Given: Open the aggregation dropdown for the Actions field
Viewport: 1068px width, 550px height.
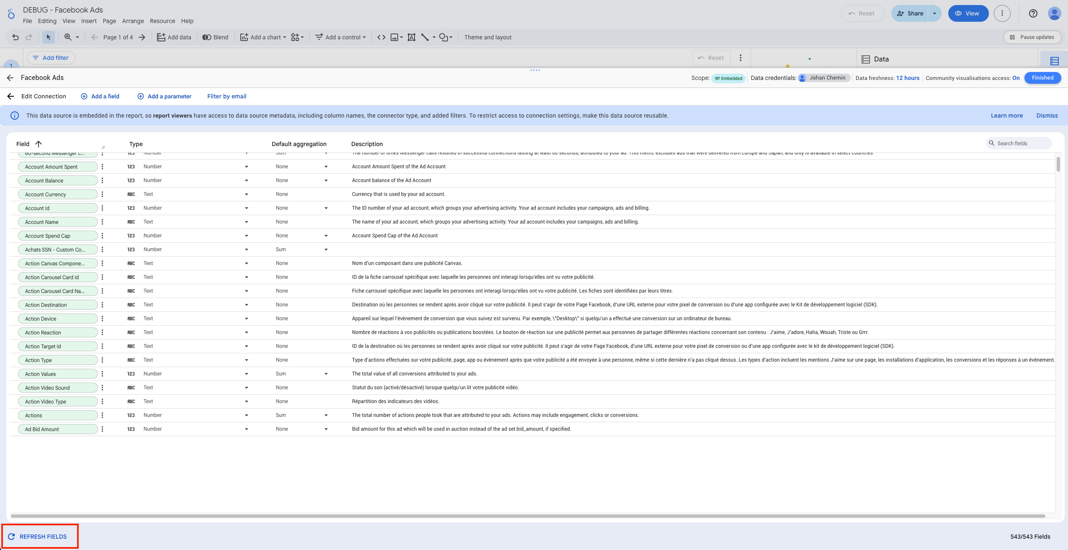Looking at the screenshot, I should pos(326,415).
